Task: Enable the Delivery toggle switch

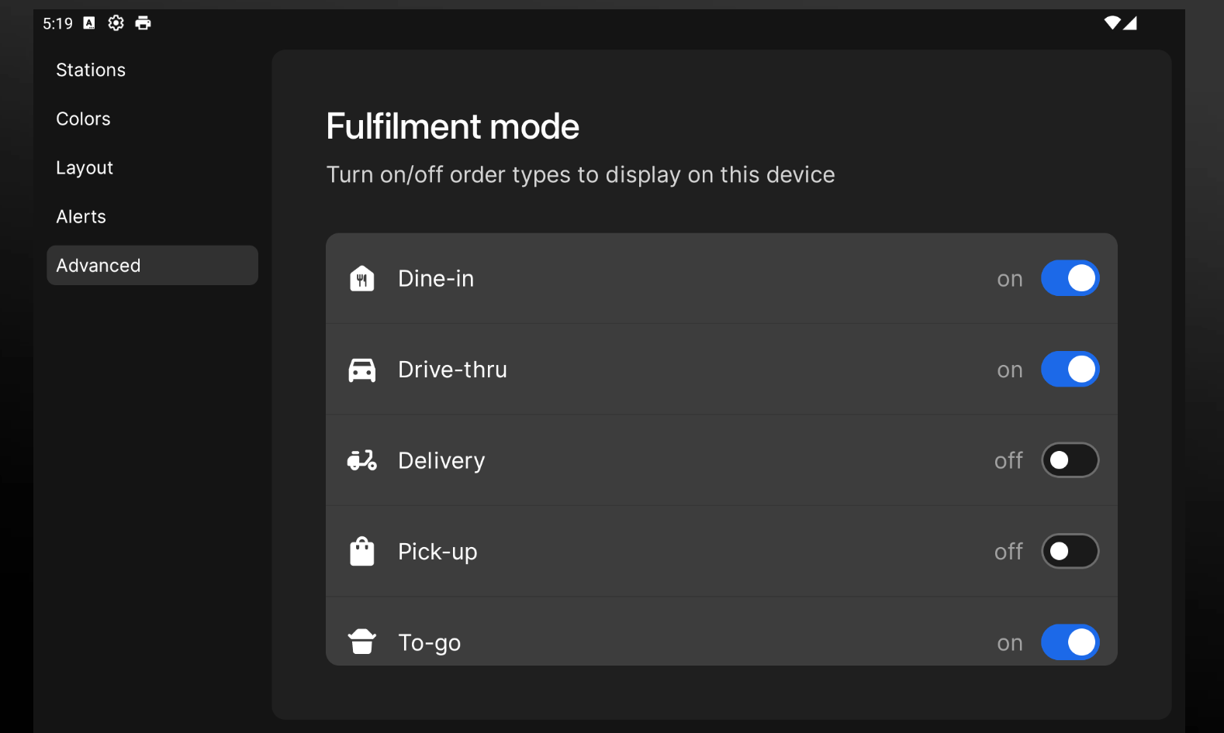Action: point(1070,460)
